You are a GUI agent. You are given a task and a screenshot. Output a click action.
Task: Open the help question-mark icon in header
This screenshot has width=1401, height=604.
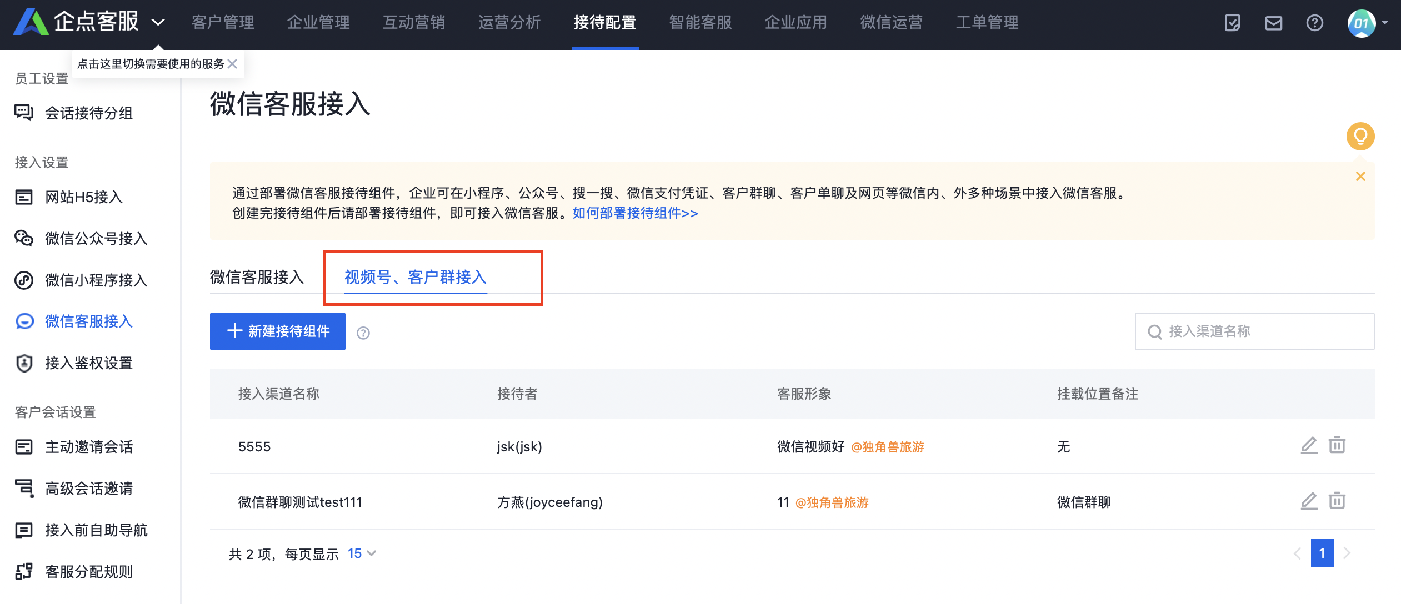[1315, 23]
